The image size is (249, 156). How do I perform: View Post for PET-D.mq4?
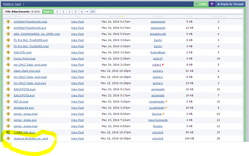click(x=77, y=102)
